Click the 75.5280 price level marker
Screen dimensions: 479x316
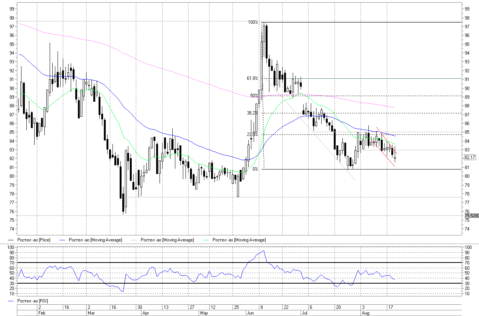point(471,215)
